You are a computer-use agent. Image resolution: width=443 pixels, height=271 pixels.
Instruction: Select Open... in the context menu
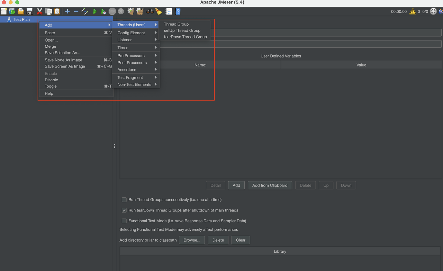75,40
